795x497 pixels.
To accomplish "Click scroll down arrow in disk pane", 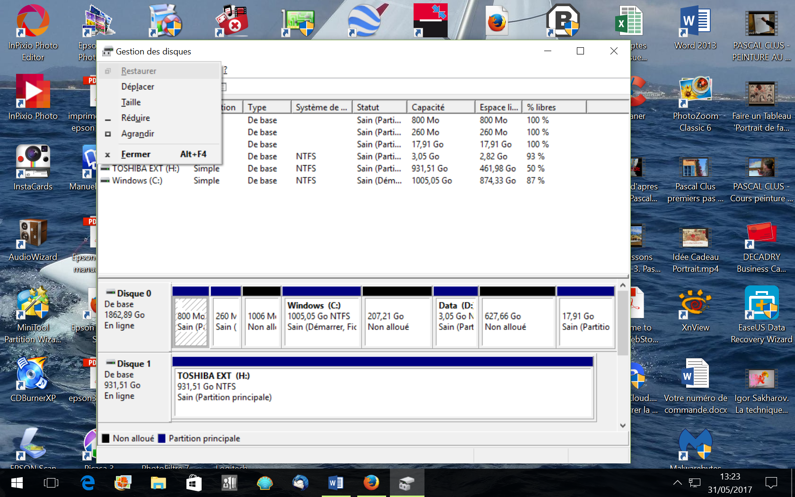I will (623, 425).
